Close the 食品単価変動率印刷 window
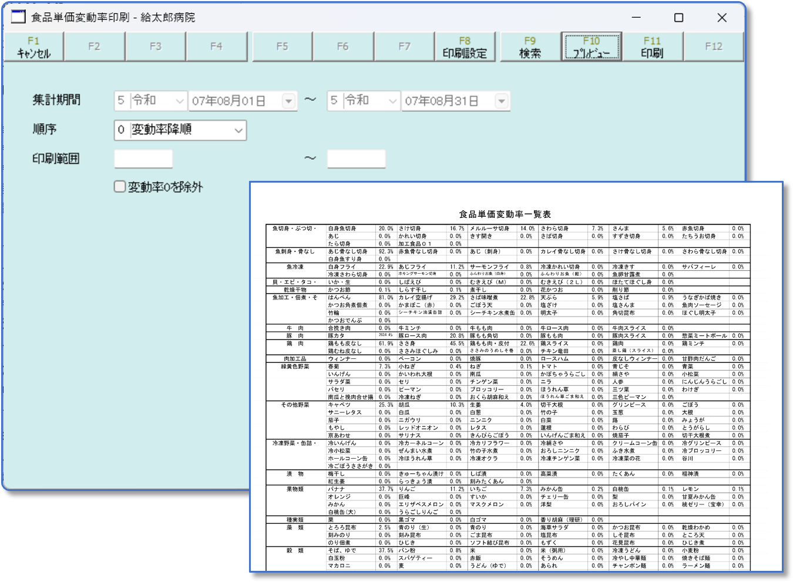The image size is (793, 582). [722, 18]
